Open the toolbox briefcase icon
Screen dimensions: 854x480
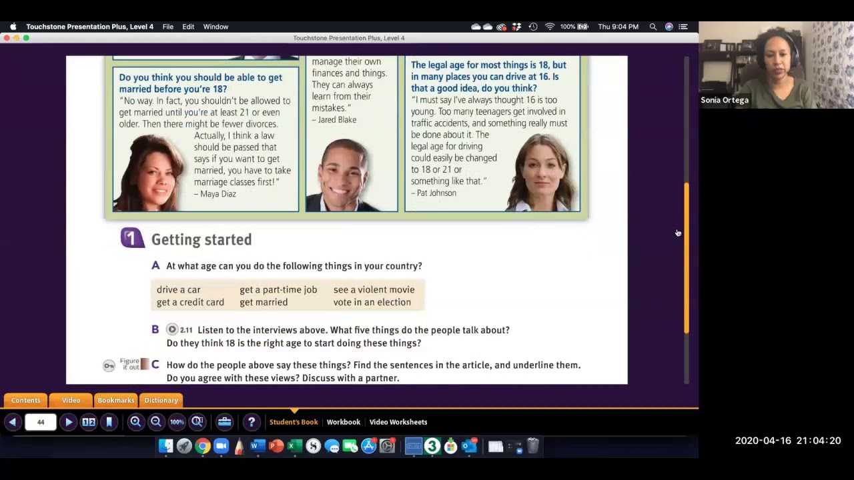tap(224, 422)
